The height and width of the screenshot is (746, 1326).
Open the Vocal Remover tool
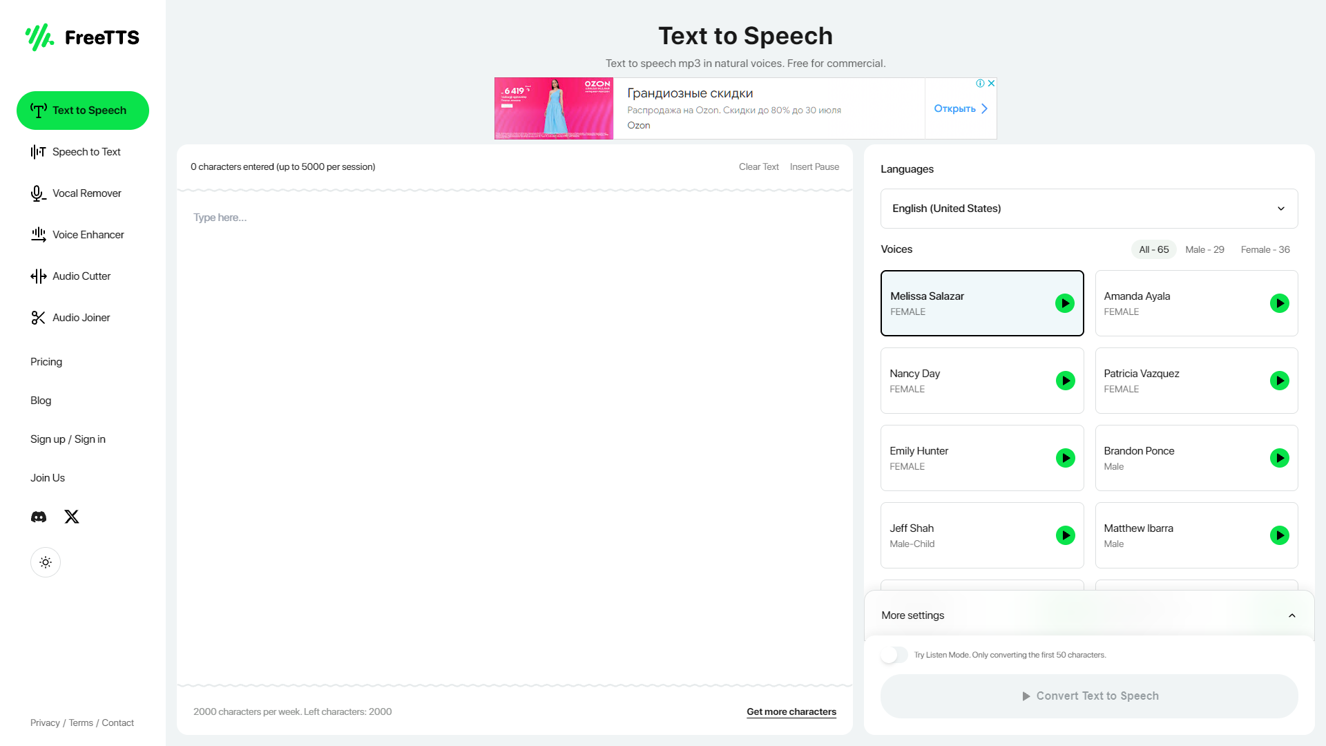tap(86, 193)
